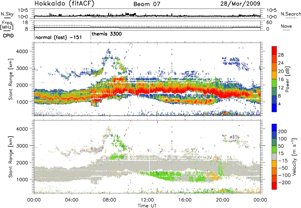Click the 'normal (fast) -151' CPID text
Screen dimensions: 301x208
59,37
